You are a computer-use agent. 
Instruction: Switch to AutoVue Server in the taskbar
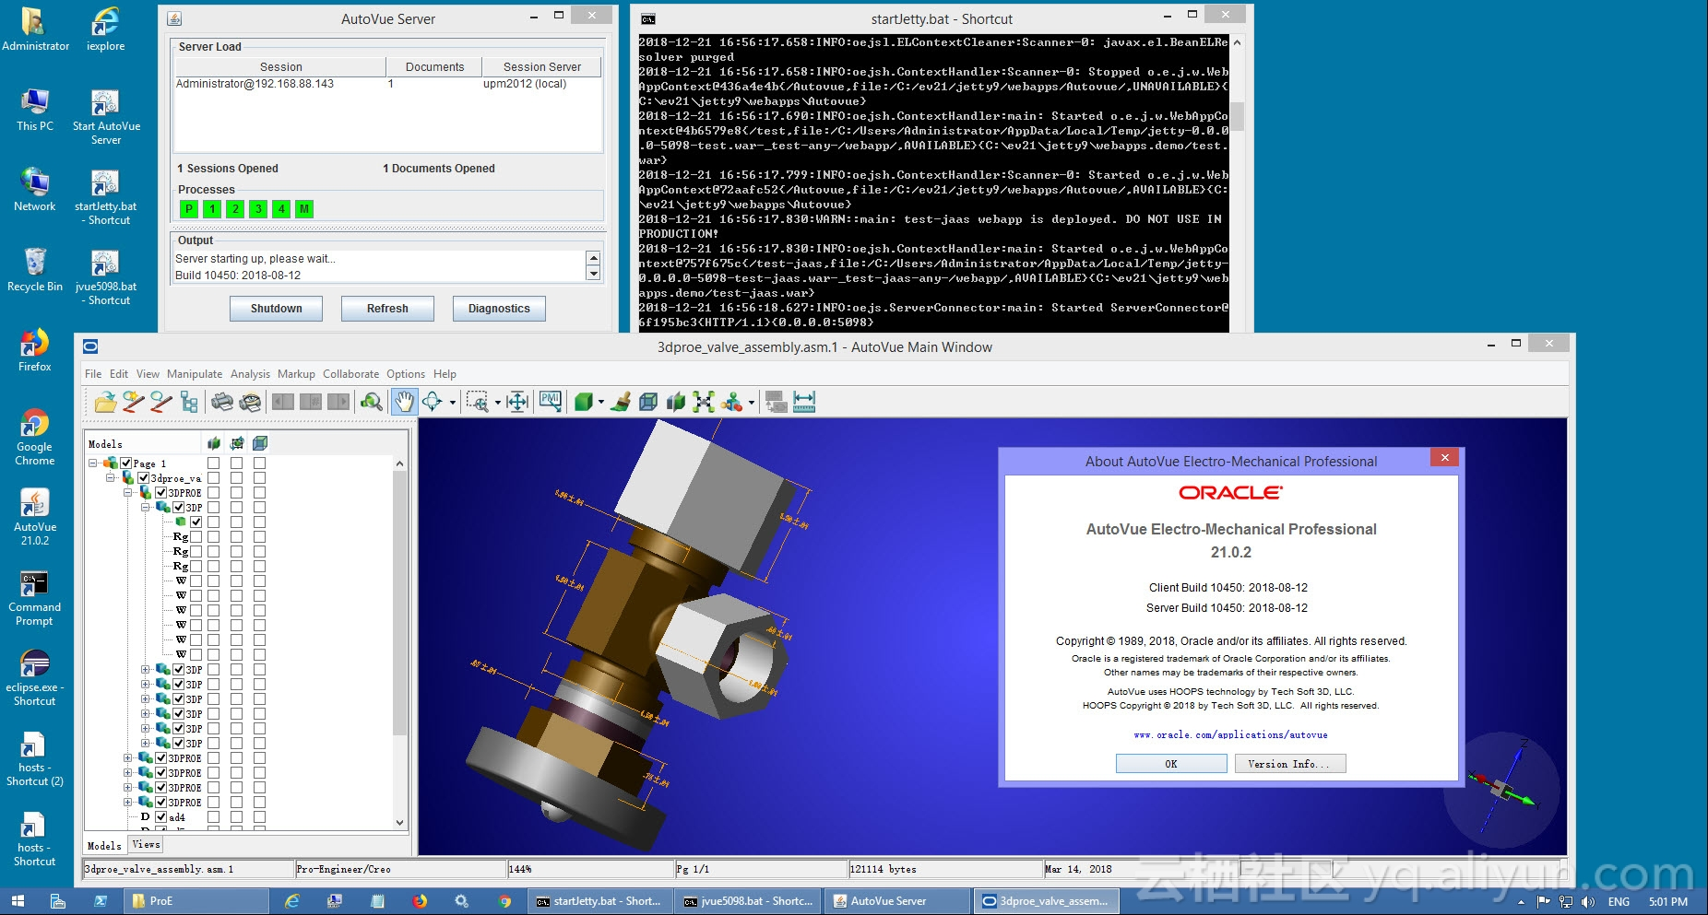tap(896, 901)
